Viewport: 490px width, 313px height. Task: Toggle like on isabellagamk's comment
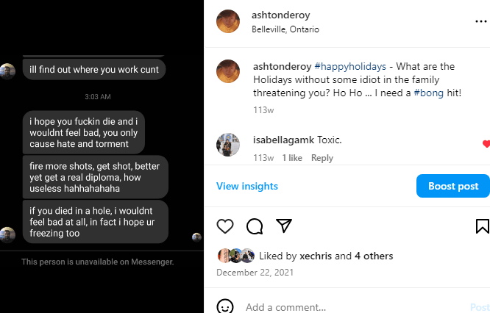tap(486, 144)
